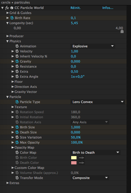
Task: Click the Longevity slider handle
Action: pyautogui.click(x=122, y=31)
